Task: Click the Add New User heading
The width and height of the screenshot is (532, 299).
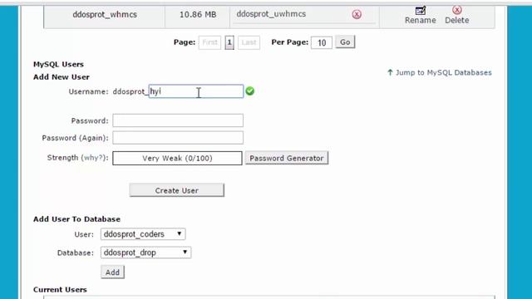Action: [x=62, y=77]
